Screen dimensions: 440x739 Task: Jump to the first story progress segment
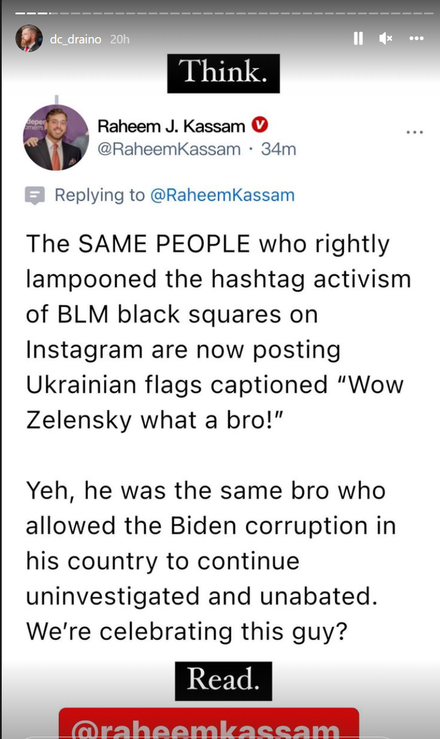(19, 12)
